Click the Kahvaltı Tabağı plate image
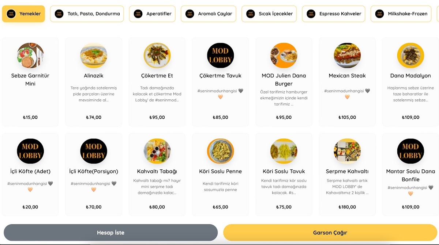Viewport: 439px width, 245px height. point(157,151)
